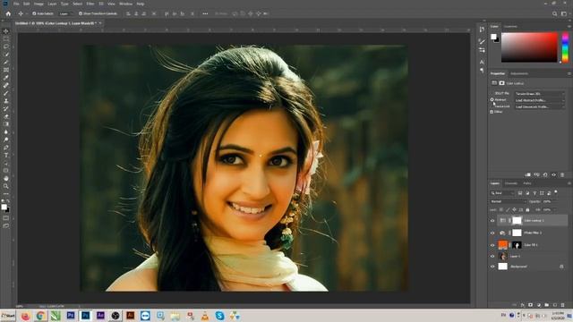Open the 3DLUT File dropdown

tap(540, 94)
